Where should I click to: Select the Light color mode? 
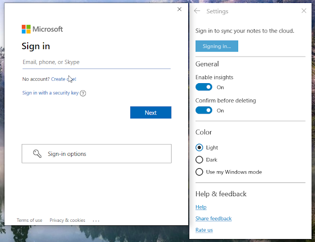[x=199, y=148]
